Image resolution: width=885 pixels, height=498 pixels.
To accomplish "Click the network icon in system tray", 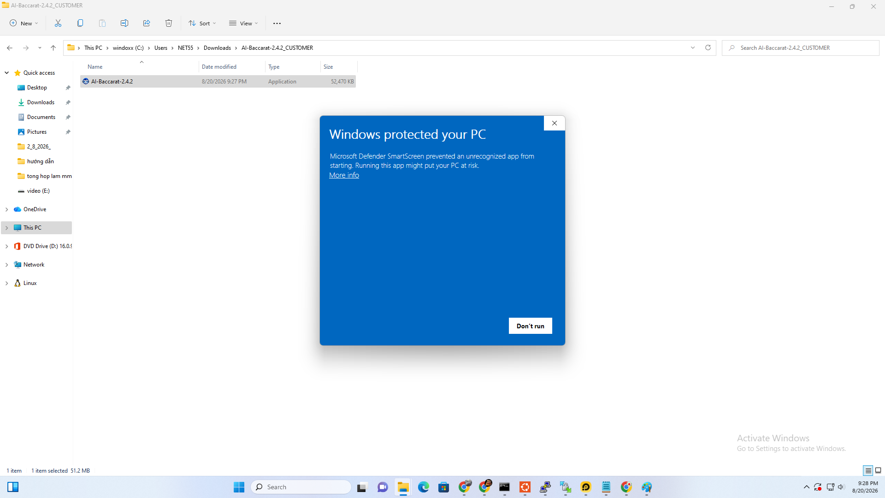I will [x=830, y=487].
